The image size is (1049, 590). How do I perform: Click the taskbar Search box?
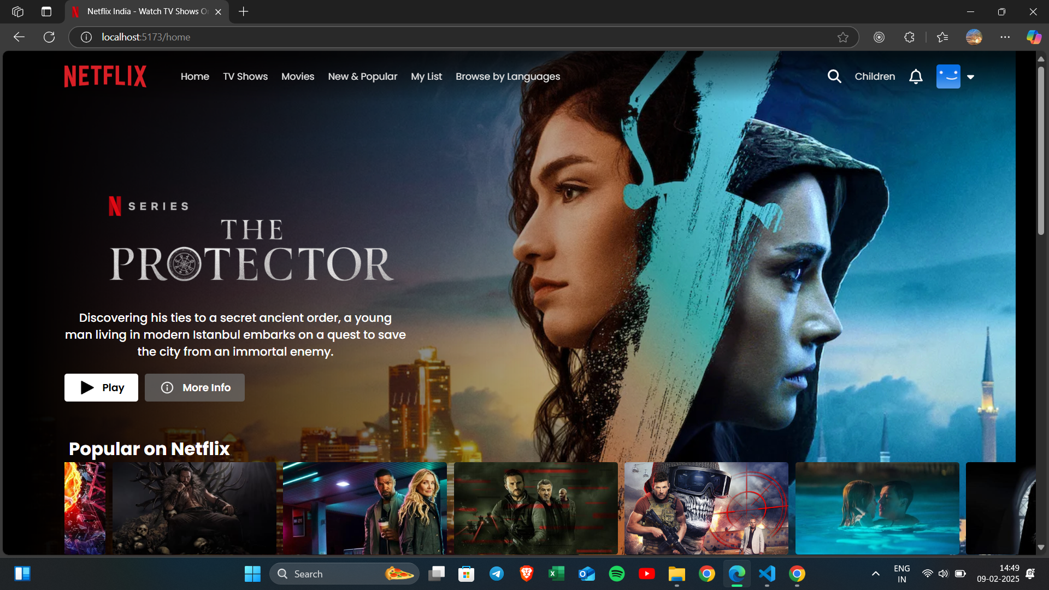point(344,574)
